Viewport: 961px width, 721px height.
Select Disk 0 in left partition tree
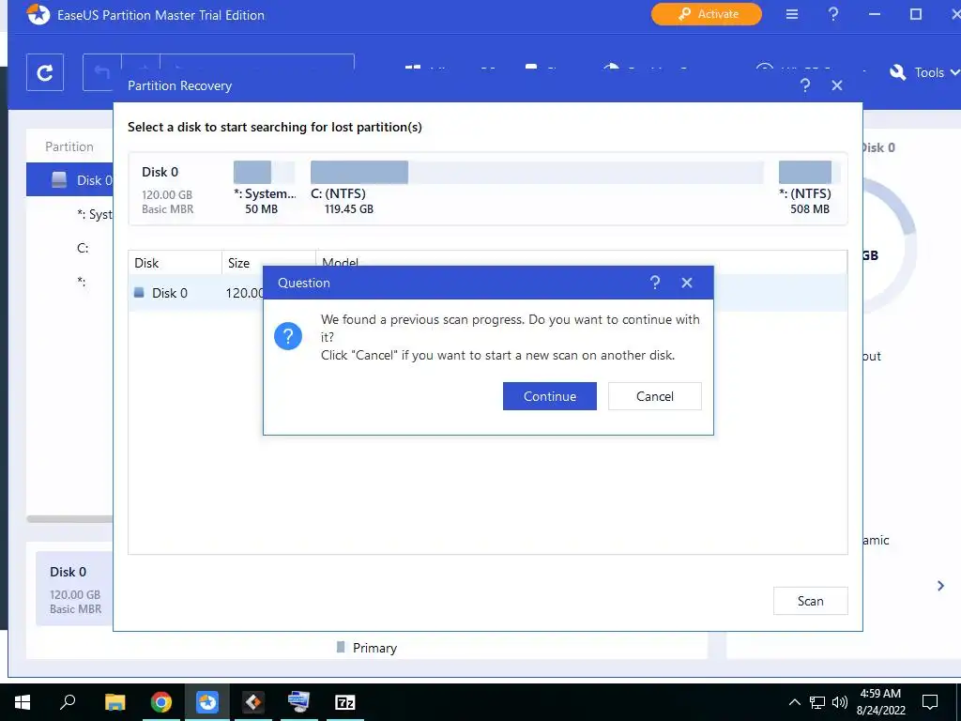pos(69,179)
